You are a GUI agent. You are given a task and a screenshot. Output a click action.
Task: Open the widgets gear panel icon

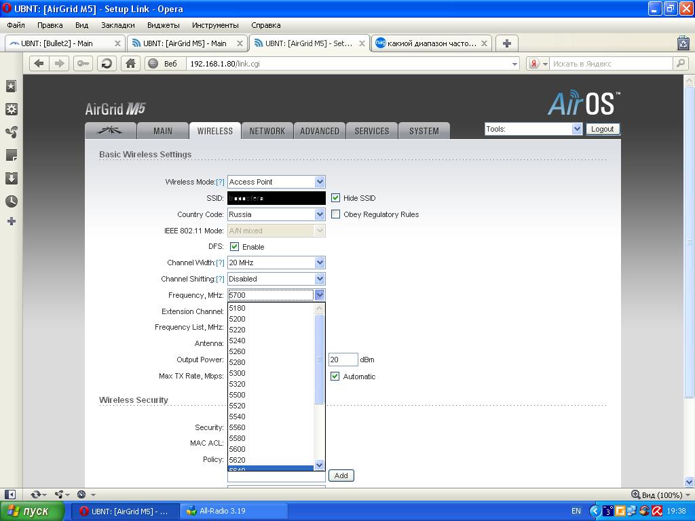point(11,109)
